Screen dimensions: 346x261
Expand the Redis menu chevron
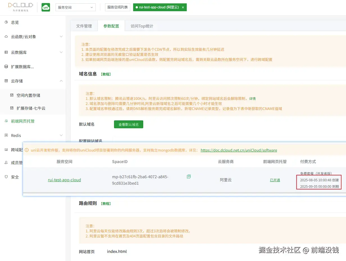[x=61, y=136]
